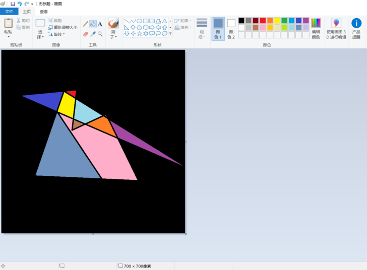This screenshot has height=270, width=367.
Task: Activate the 颜色 2 color slot
Action: click(x=231, y=29)
